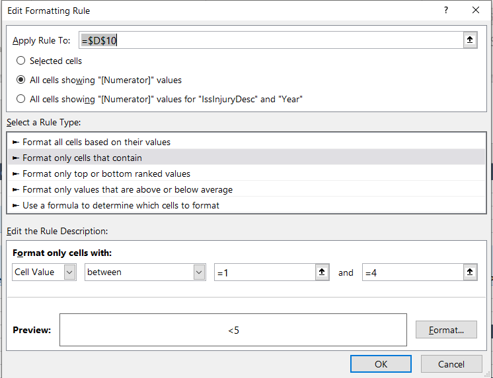Close the Edit Formatting Rule dialog
This screenshot has width=493, height=378.
[x=476, y=11]
